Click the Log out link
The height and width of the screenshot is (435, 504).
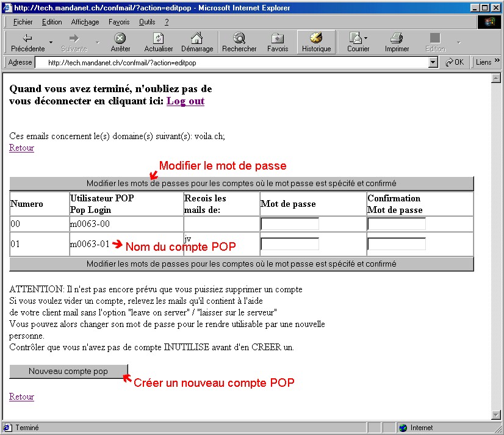[x=185, y=101]
